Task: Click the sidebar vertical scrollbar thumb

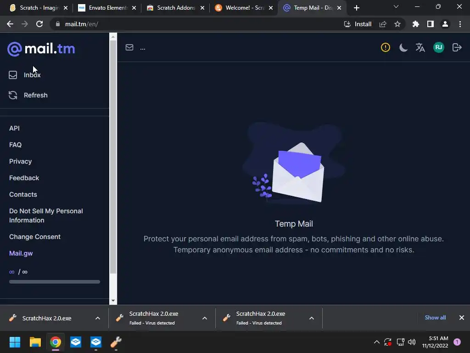Action: pos(113,157)
